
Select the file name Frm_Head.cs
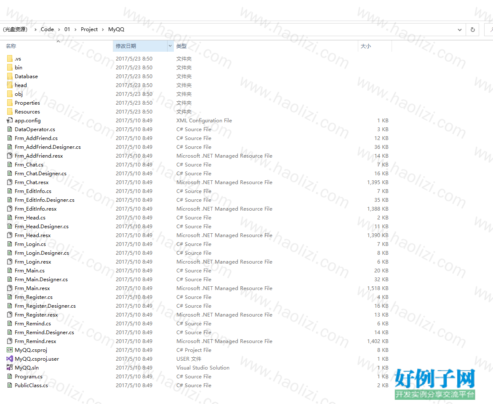(30, 217)
